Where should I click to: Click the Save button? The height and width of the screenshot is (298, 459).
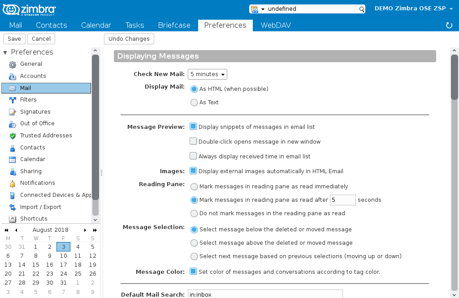(x=14, y=39)
